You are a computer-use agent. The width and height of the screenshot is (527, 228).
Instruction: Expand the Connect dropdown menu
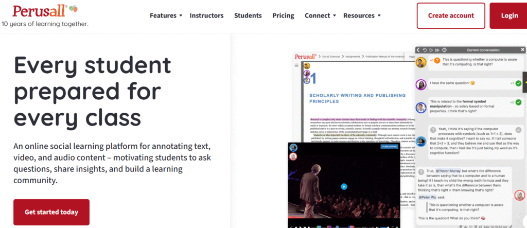click(320, 15)
